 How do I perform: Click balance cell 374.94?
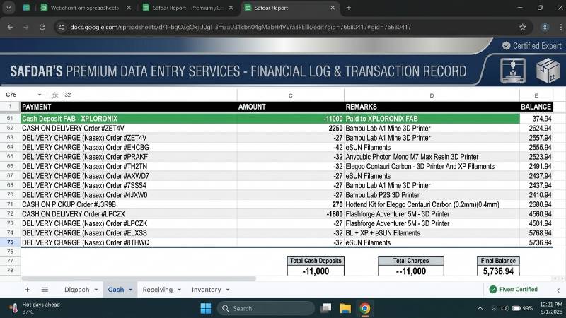(536, 119)
